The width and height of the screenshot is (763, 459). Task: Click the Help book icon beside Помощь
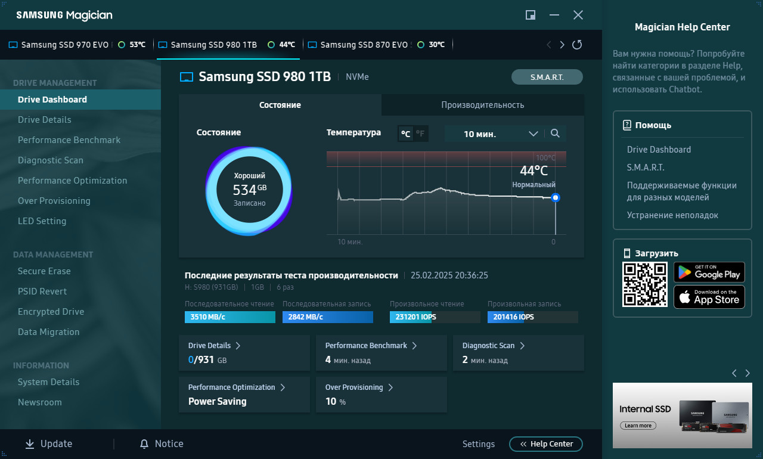pos(626,125)
